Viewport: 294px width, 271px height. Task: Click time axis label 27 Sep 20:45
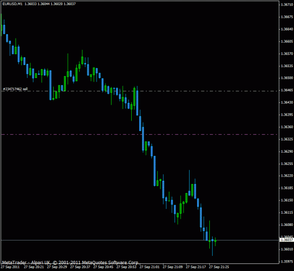pyautogui.click(x=103, y=267)
